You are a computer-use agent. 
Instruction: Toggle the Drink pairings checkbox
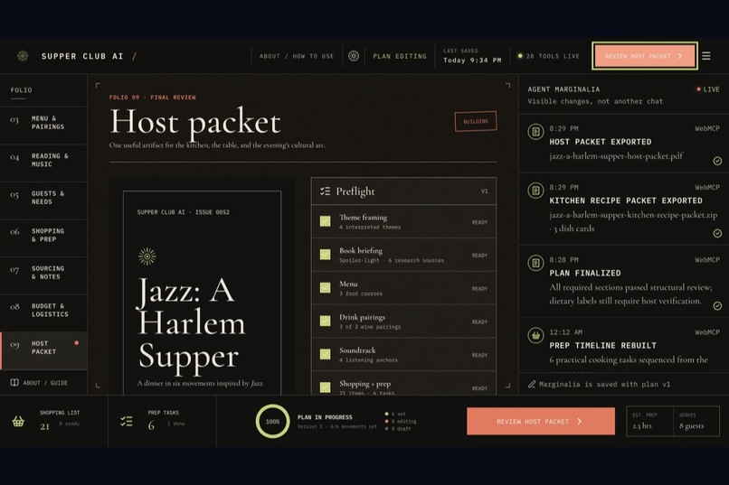[325, 322]
